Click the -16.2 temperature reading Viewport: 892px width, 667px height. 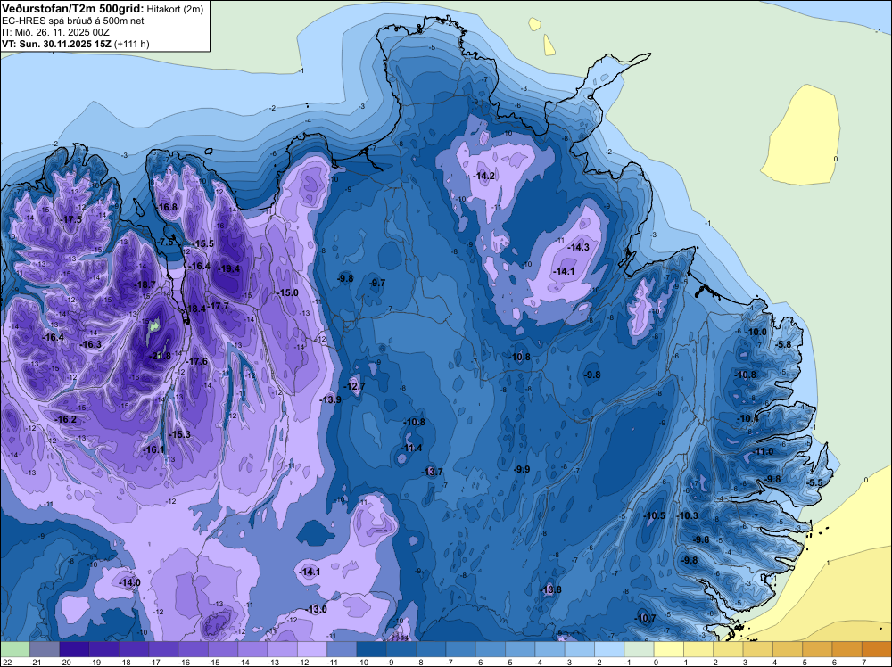[65, 419]
